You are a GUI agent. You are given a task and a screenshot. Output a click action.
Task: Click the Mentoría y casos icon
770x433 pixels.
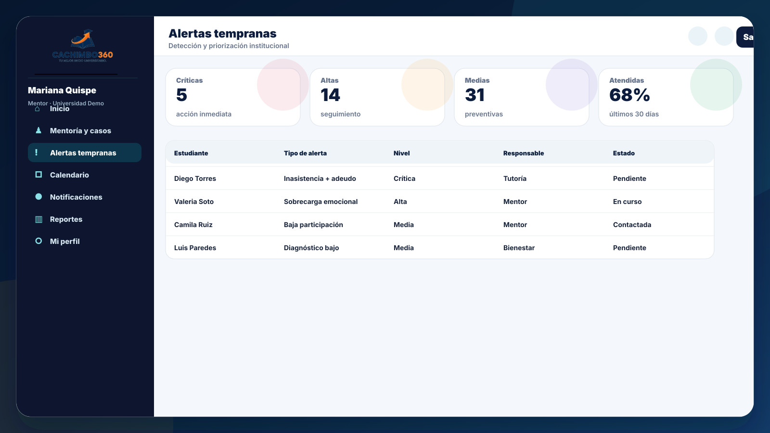pos(38,130)
